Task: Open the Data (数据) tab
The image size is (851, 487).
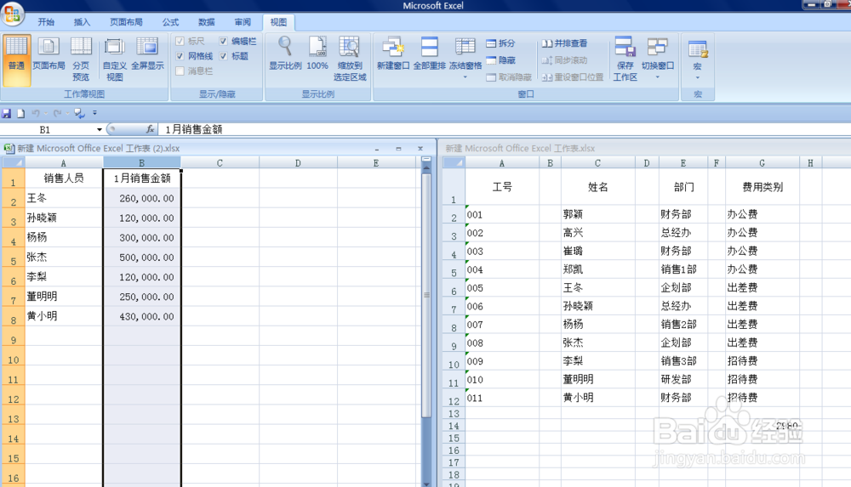Action: (x=206, y=22)
